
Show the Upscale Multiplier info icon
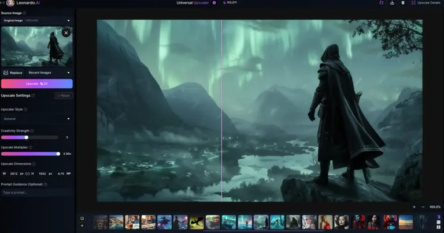31,148
